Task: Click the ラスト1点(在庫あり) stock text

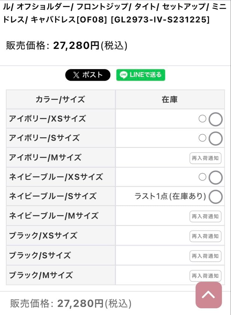Action: pyautogui.click(x=170, y=196)
